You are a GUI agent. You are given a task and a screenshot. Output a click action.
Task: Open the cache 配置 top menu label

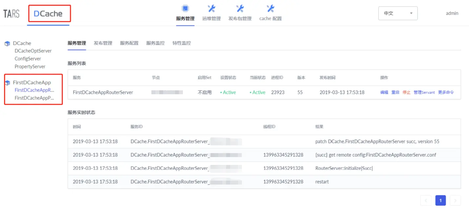[270, 19]
